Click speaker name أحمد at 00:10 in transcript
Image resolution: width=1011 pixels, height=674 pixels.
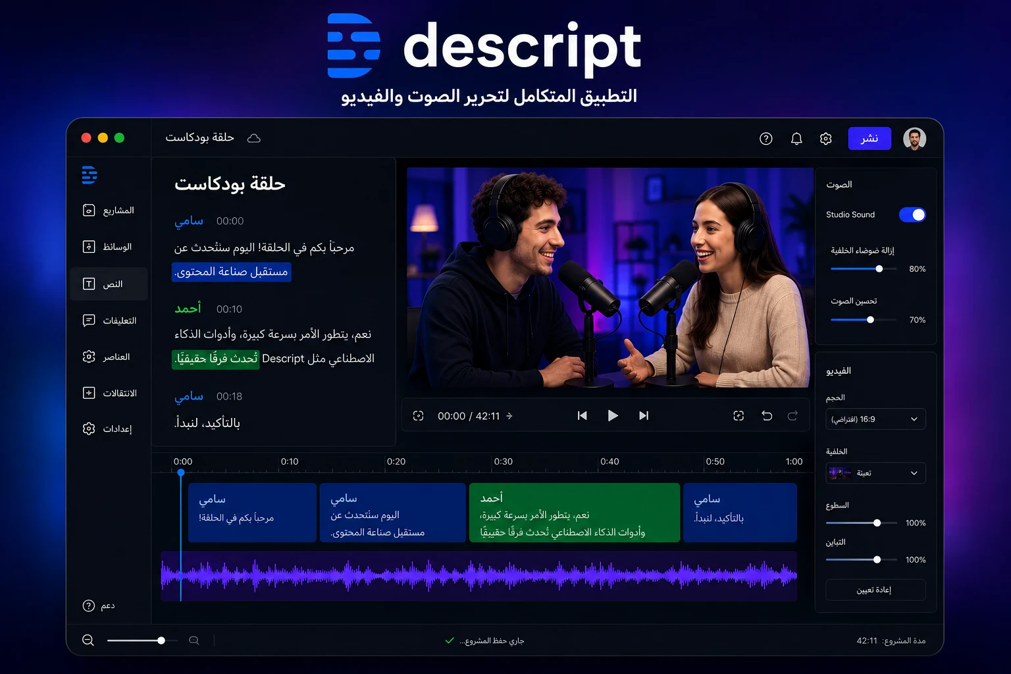[188, 309]
